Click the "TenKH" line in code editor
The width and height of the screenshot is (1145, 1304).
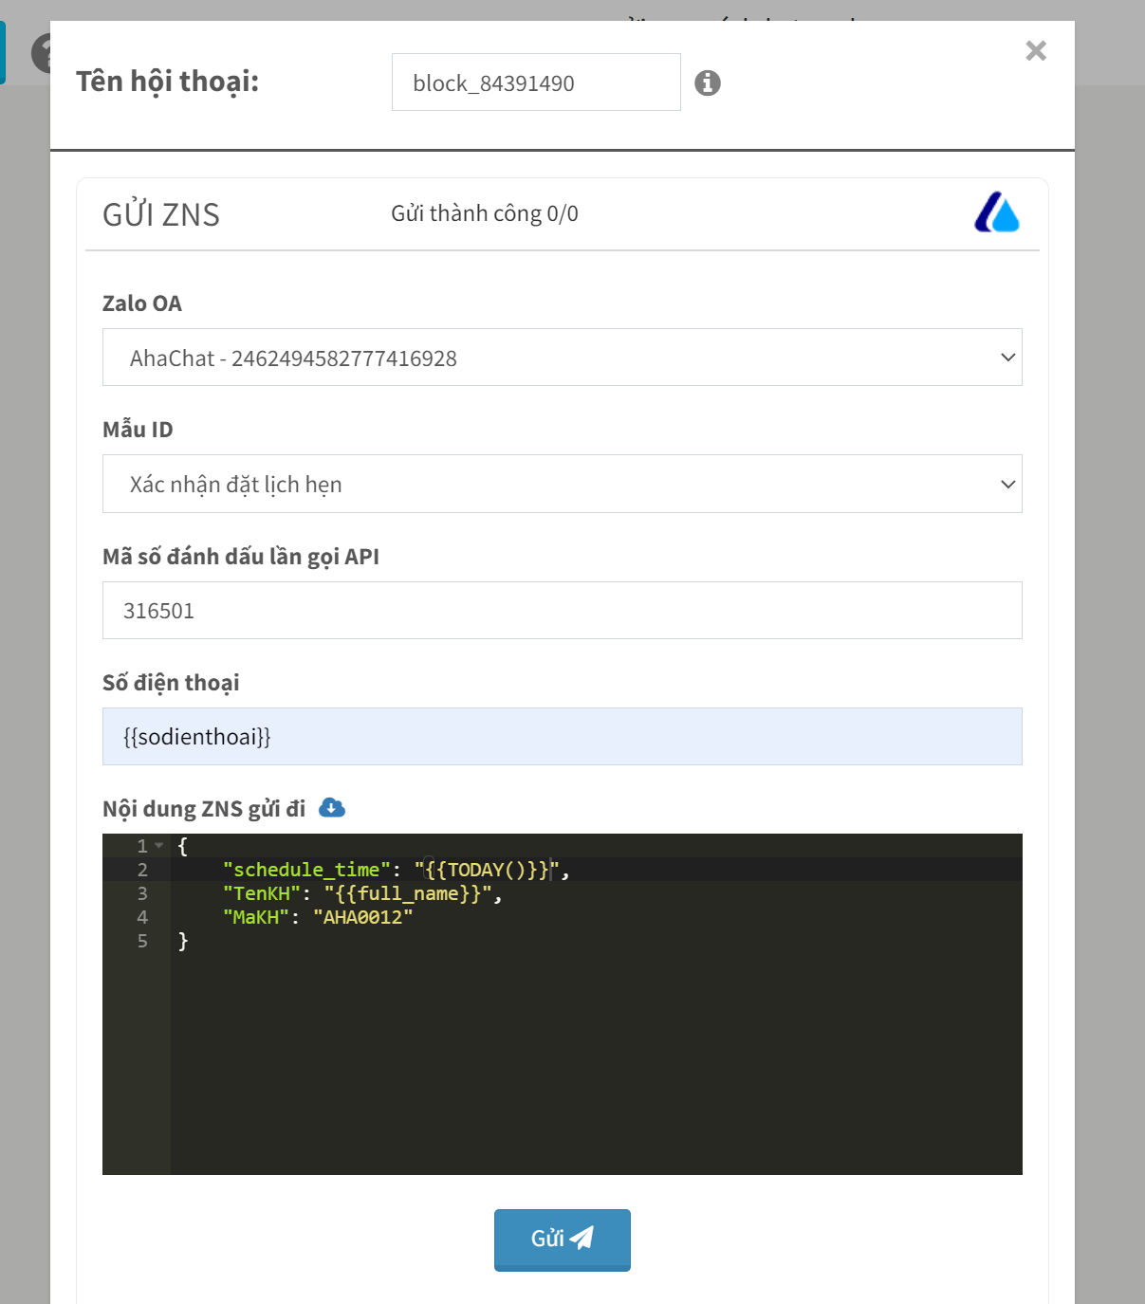click(x=361, y=893)
